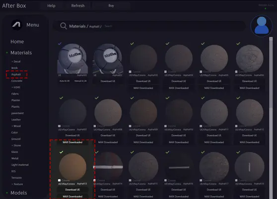Viewport: 277px width, 199px height.
Task: Select Asphalt category in the sidebar
Action: (x=16, y=74)
